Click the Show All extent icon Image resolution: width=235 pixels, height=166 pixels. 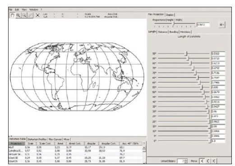pos(37,15)
